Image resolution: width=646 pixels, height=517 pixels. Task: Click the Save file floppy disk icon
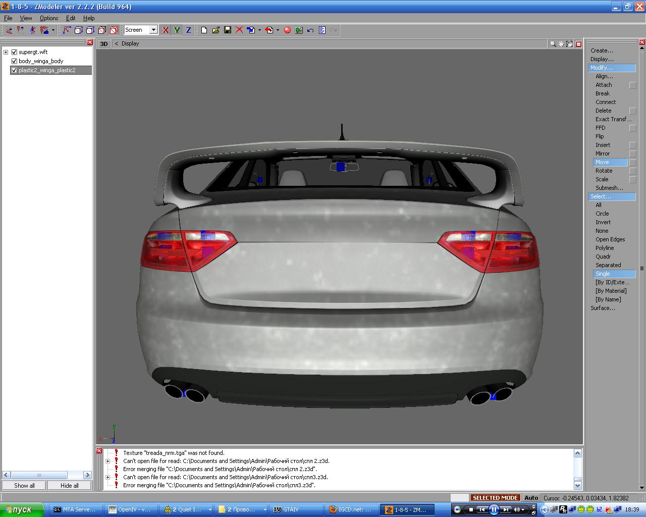228,30
